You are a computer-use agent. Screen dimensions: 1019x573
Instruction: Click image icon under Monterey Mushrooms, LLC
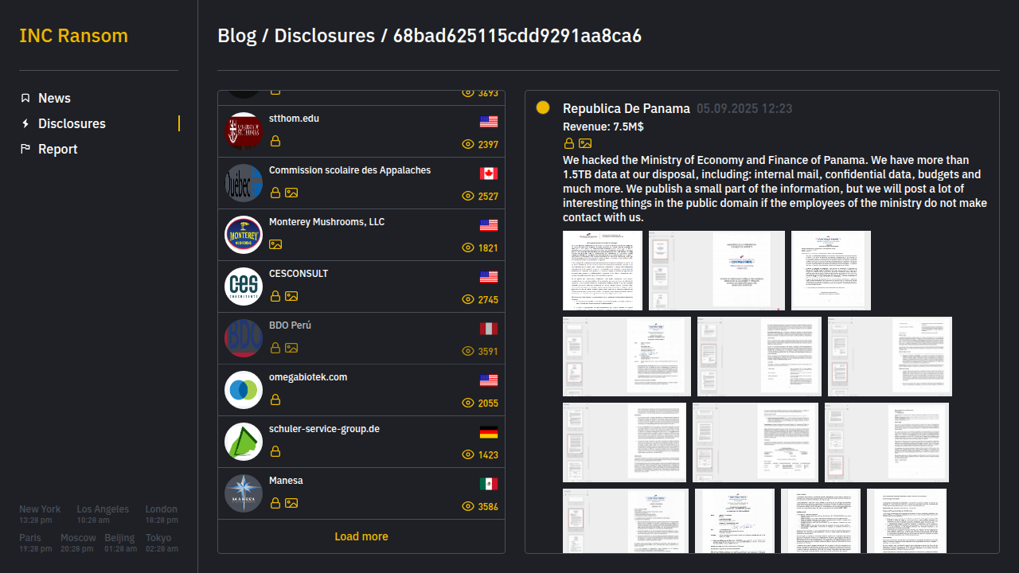coord(275,244)
